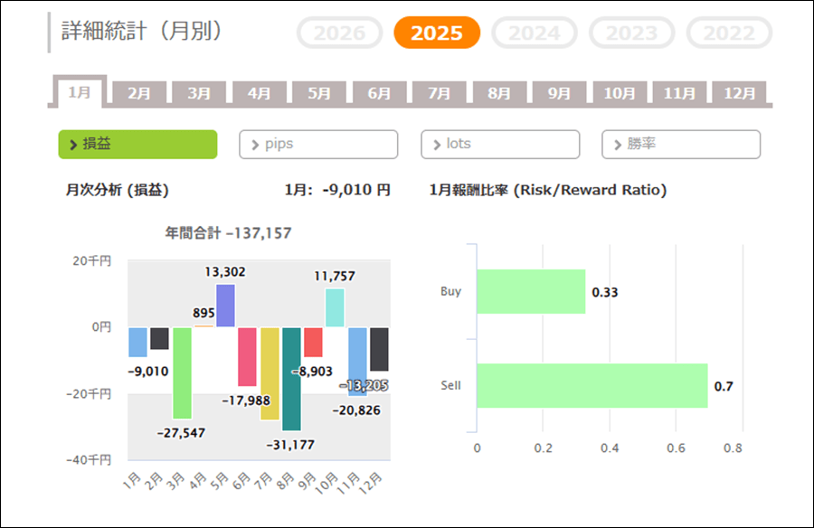Click the July yellow loss bar
The width and height of the screenshot is (814, 528).
coord(270,372)
